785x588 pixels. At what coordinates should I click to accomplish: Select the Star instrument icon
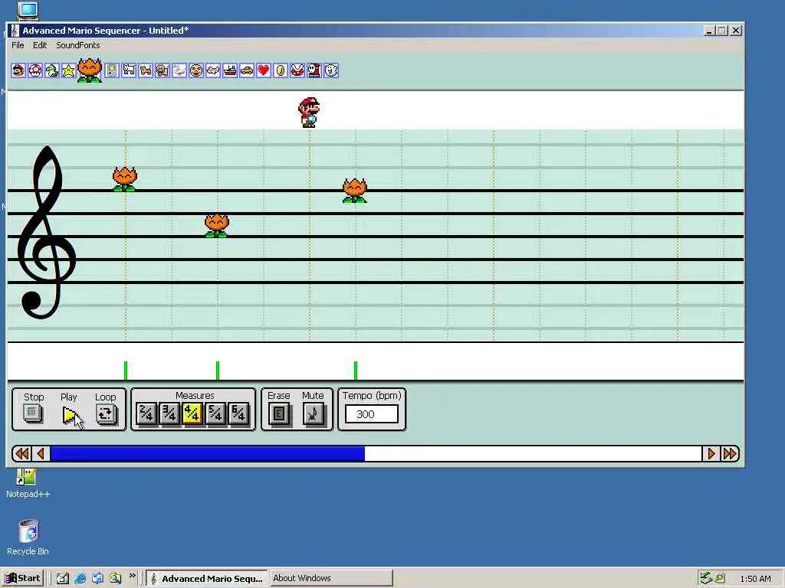tap(68, 70)
